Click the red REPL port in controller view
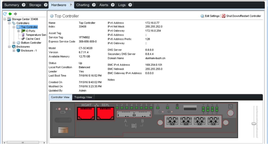268x144 pixels. coord(105,113)
